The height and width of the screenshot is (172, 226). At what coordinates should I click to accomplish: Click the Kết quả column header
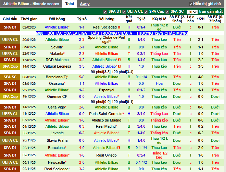coord(129,19)
